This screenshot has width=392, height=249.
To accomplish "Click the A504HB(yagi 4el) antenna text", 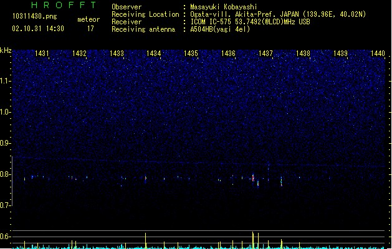I will [220, 29].
